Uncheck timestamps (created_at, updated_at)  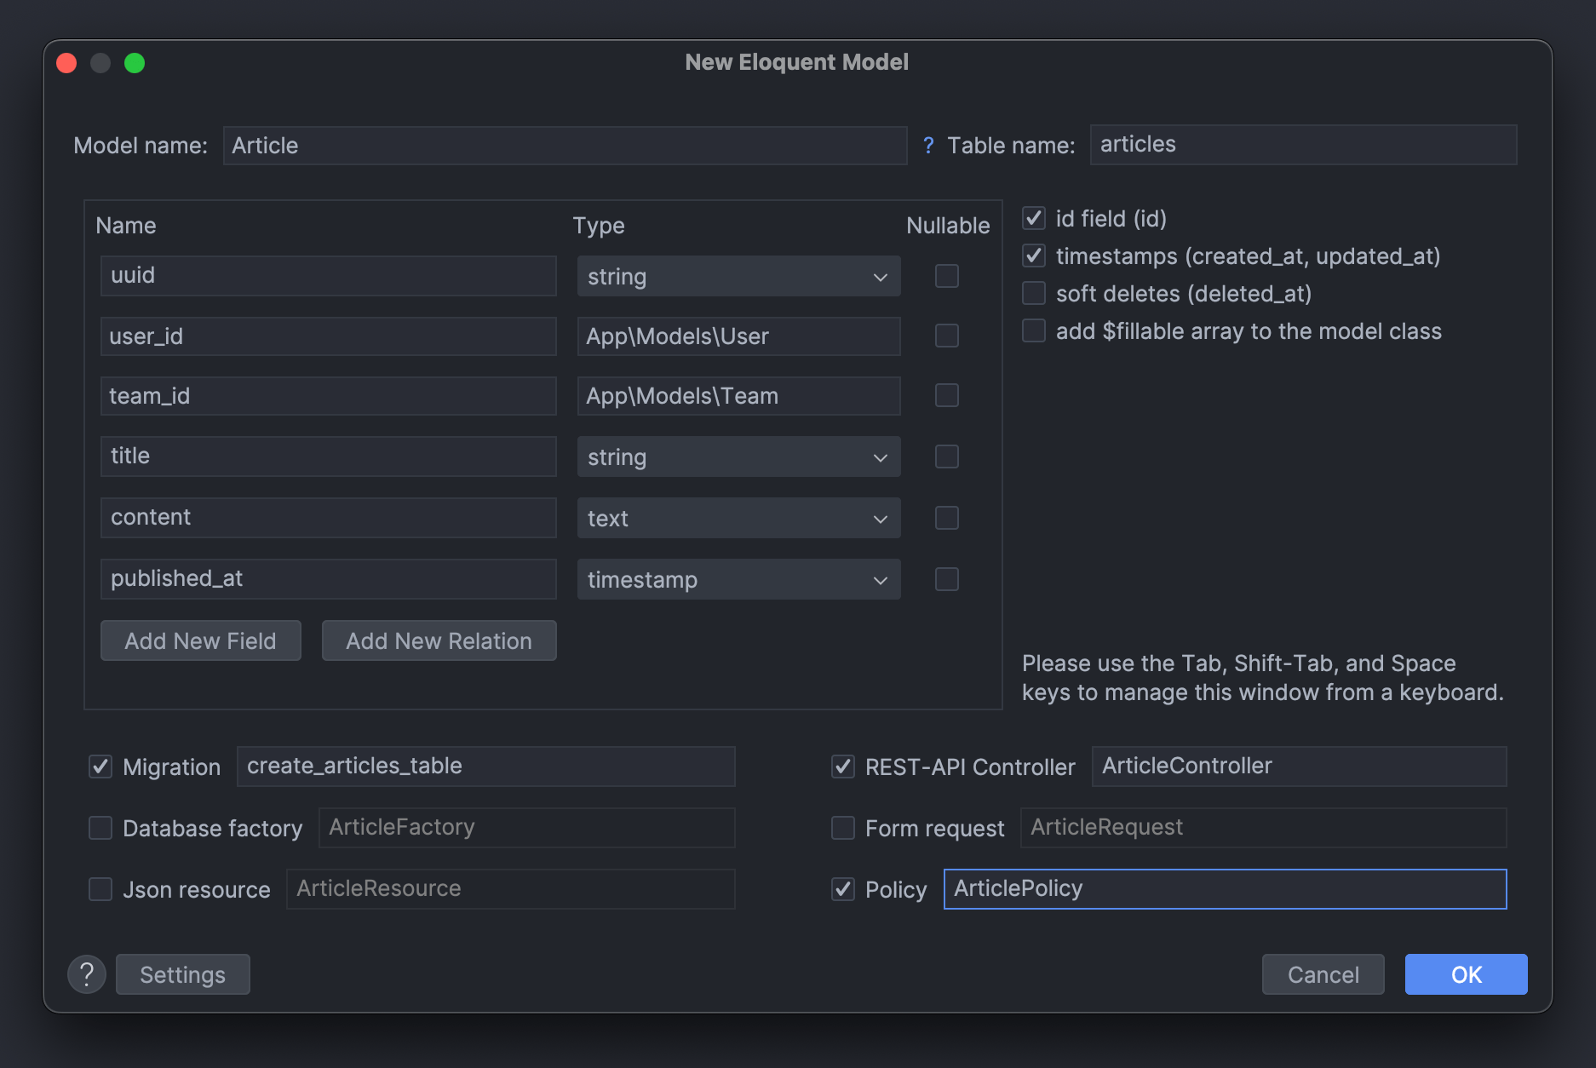pyautogui.click(x=1033, y=256)
